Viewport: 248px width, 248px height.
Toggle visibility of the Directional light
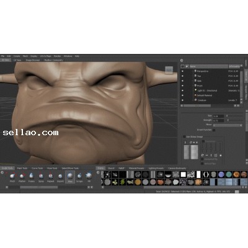182,91
